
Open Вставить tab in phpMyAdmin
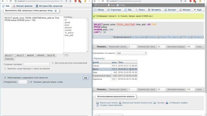(x=155, y=10)
